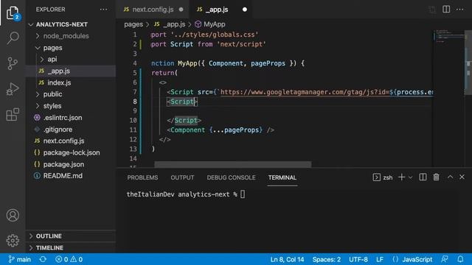This screenshot has height=265, width=472.
Task: Switch to the PROBLEMS tab
Action: (x=142, y=177)
